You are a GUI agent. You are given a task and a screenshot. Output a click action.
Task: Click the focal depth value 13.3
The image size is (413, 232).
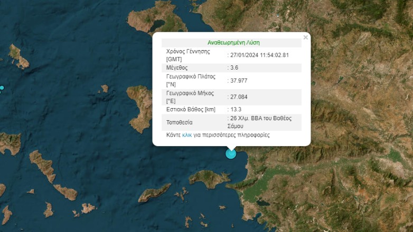[236, 110]
